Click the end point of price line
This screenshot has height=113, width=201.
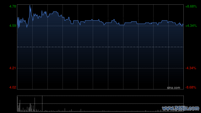pyautogui.click(x=183, y=25)
